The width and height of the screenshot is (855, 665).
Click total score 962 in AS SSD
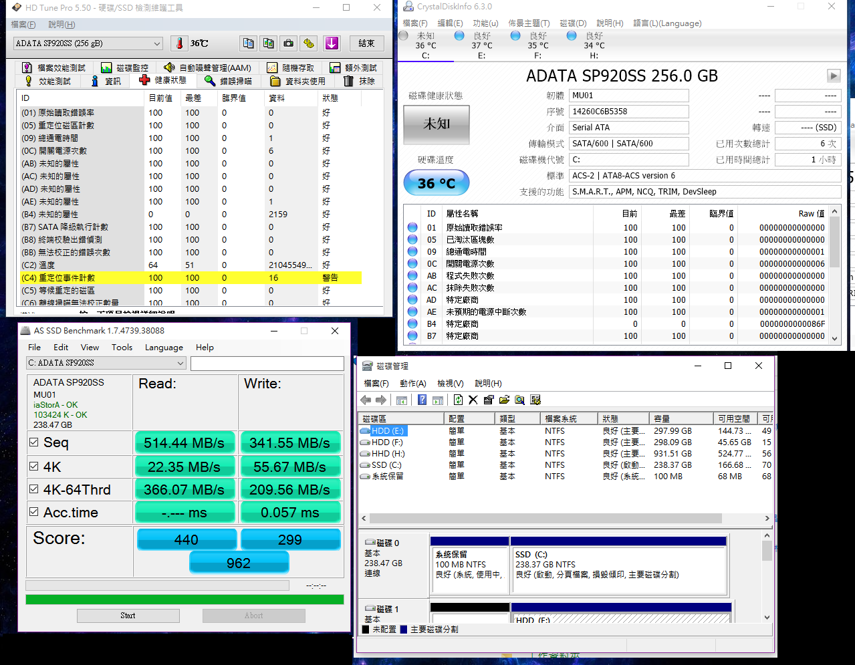(x=239, y=563)
